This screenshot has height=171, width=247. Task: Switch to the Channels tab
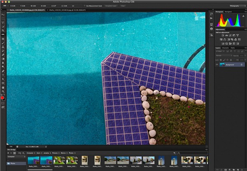pos(226,48)
